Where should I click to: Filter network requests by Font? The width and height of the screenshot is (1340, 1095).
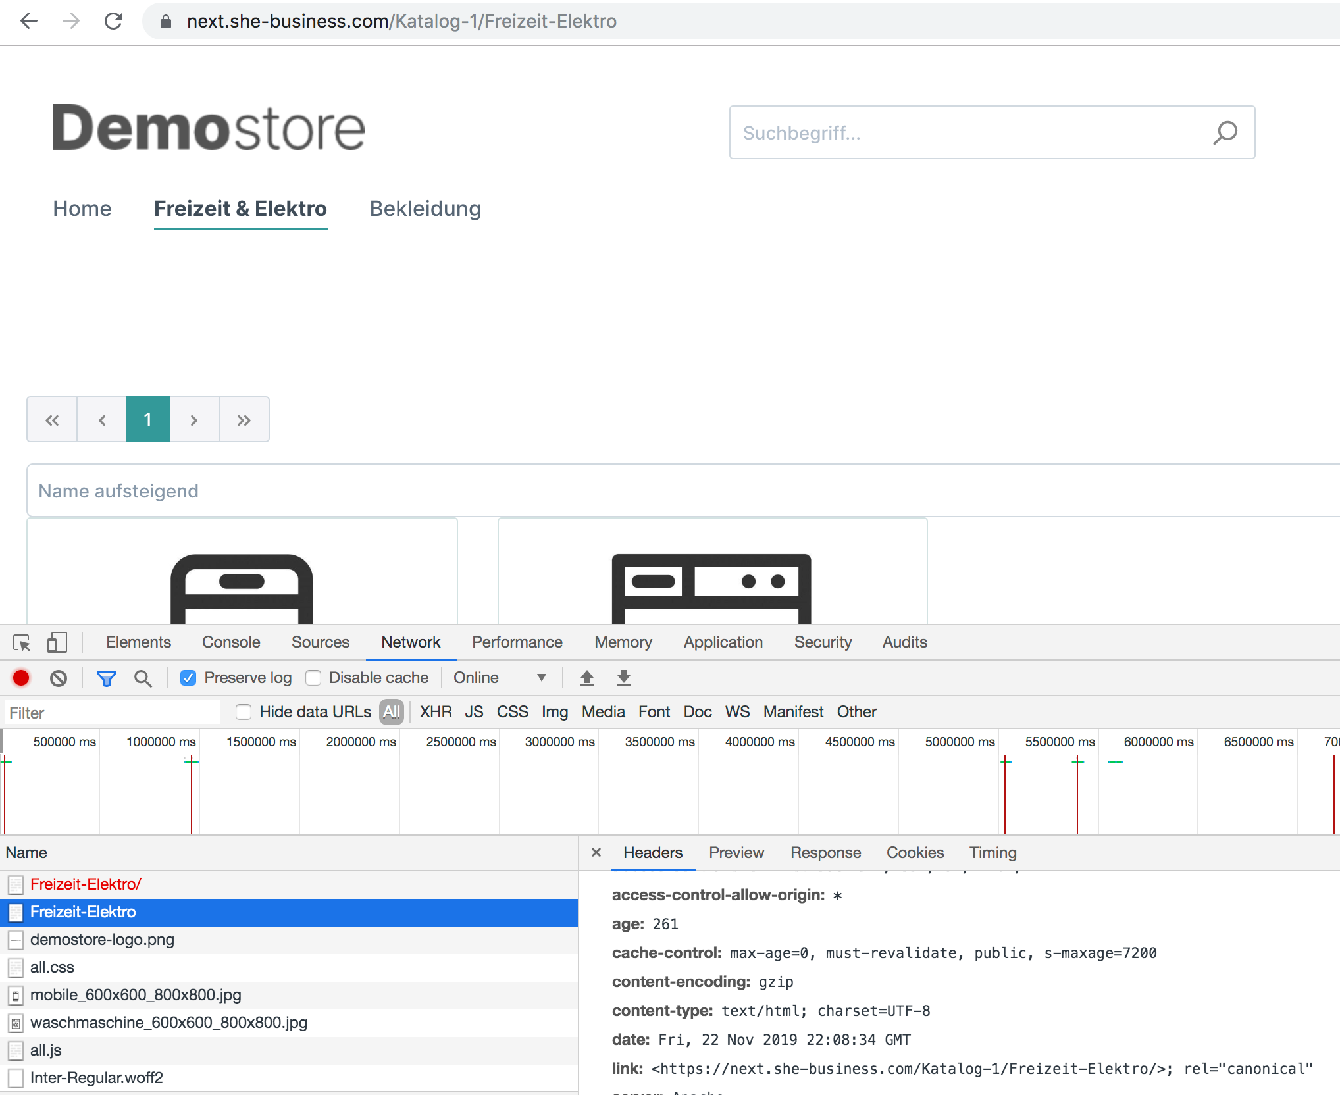tap(654, 712)
